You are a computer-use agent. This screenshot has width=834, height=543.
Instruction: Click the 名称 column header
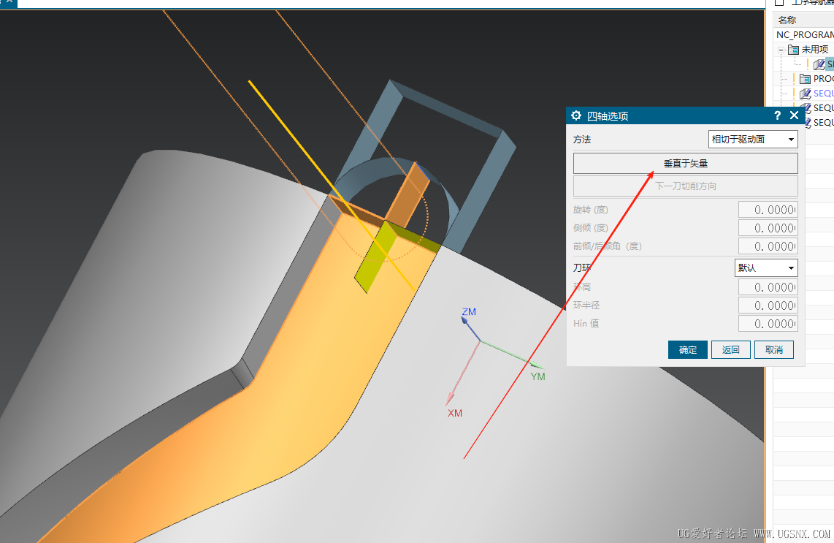tap(787, 20)
